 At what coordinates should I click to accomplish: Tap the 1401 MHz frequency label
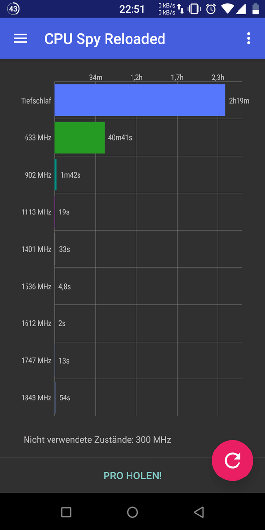click(36, 249)
